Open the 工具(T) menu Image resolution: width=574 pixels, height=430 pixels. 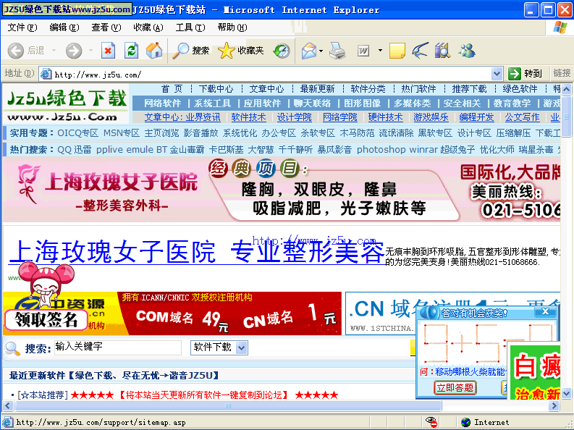[x=190, y=28]
